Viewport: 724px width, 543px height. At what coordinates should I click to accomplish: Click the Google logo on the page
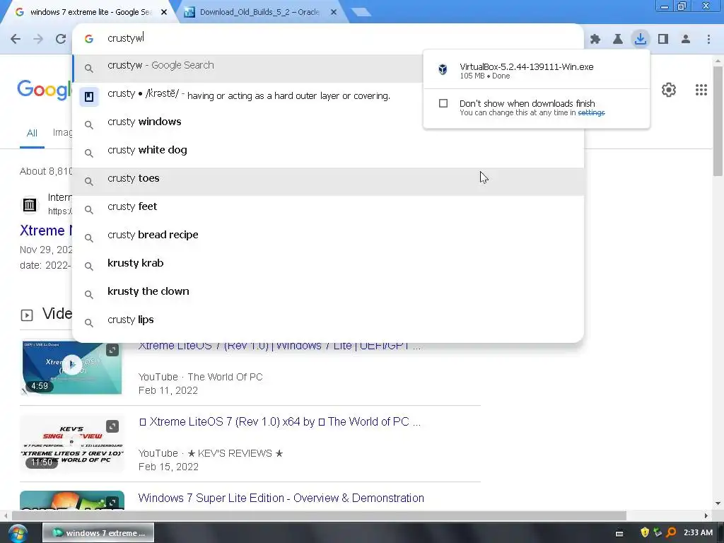tap(45, 88)
